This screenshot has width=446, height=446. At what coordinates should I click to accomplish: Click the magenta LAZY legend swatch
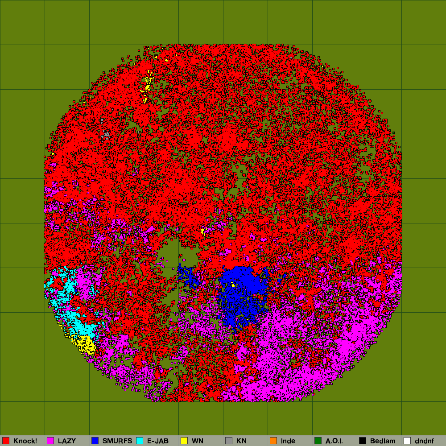(50, 441)
